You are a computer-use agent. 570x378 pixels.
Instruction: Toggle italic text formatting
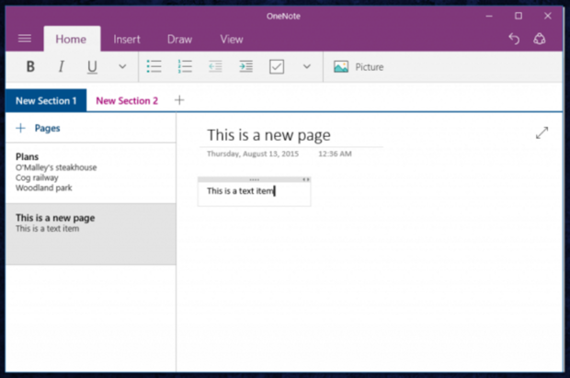[x=62, y=67]
